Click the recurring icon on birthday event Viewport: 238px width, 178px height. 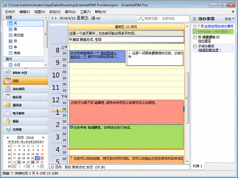(x=70, y=40)
